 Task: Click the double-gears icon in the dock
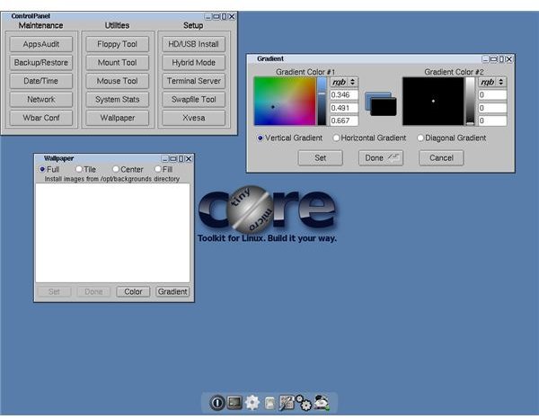(x=304, y=403)
